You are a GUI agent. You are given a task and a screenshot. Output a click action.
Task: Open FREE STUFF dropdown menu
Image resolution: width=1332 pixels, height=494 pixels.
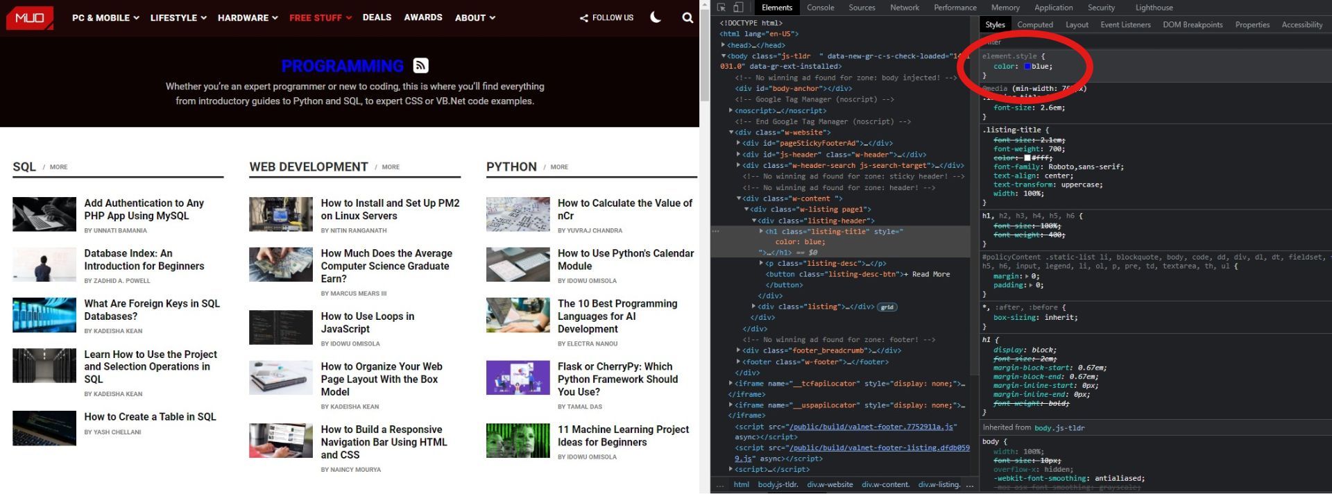click(321, 18)
